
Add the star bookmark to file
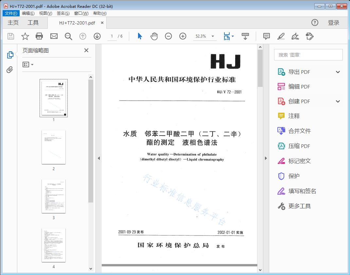(25, 36)
